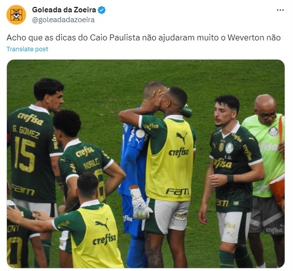Click the Palmeiras crest on the mustached player's shirt
This screenshot has width=293, height=271.
click(x=229, y=148)
